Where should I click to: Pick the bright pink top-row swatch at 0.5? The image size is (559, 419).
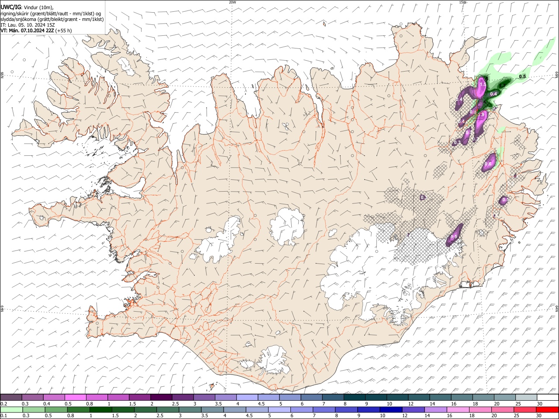click(75, 397)
